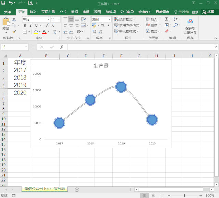Align text right
219x198 pixels.
77,25
